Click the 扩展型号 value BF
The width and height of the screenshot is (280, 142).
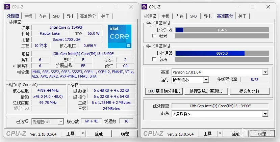(x=83, y=66)
